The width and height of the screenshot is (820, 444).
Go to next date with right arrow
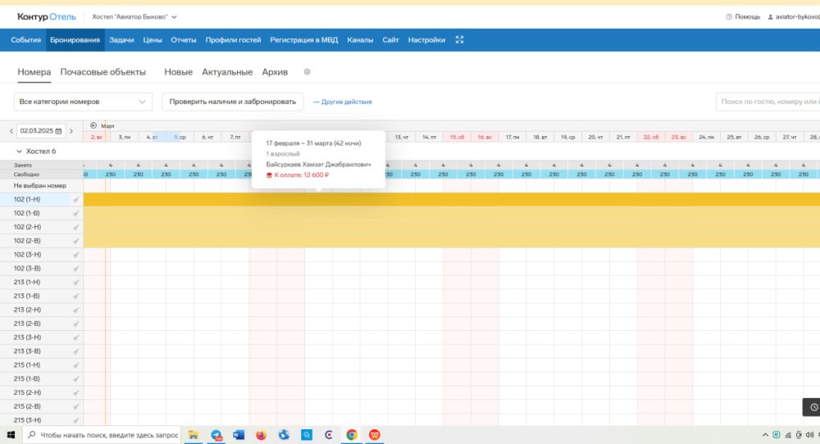click(71, 131)
